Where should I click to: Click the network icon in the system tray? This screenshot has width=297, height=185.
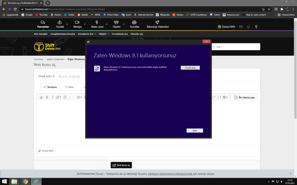tap(277, 182)
